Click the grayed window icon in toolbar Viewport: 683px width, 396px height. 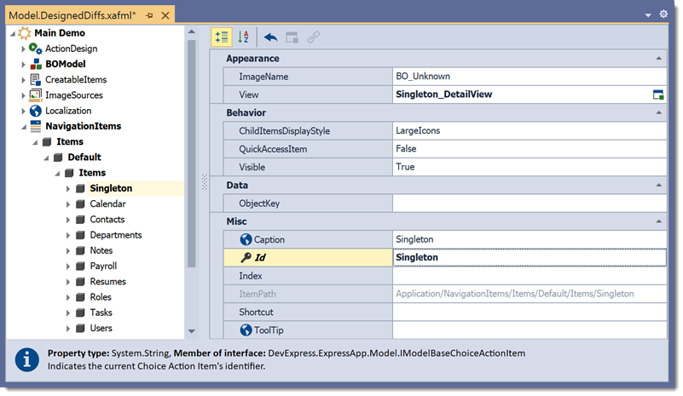click(x=292, y=37)
